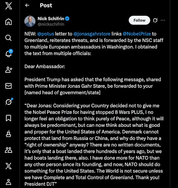Open the post's three-dot more menu
Viewport: 178px width, 188px height.
coord(163,20)
